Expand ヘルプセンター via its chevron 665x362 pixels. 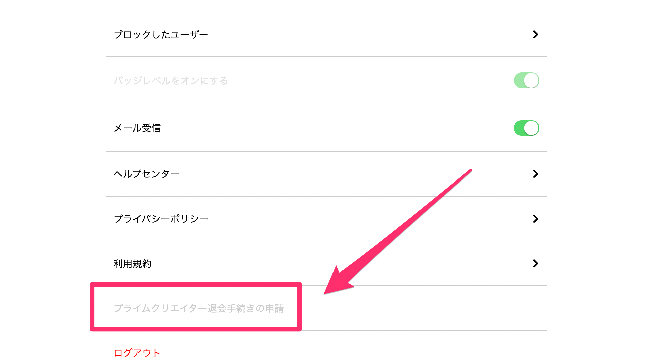[535, 173]
